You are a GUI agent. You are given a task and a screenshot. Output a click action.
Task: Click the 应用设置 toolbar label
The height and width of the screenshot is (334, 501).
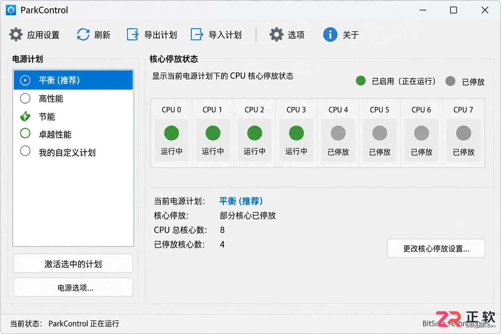(x=43, y=35)
